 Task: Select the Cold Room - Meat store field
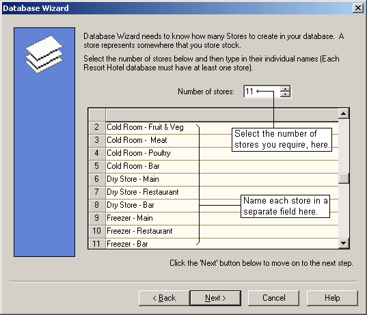(222, 141)
